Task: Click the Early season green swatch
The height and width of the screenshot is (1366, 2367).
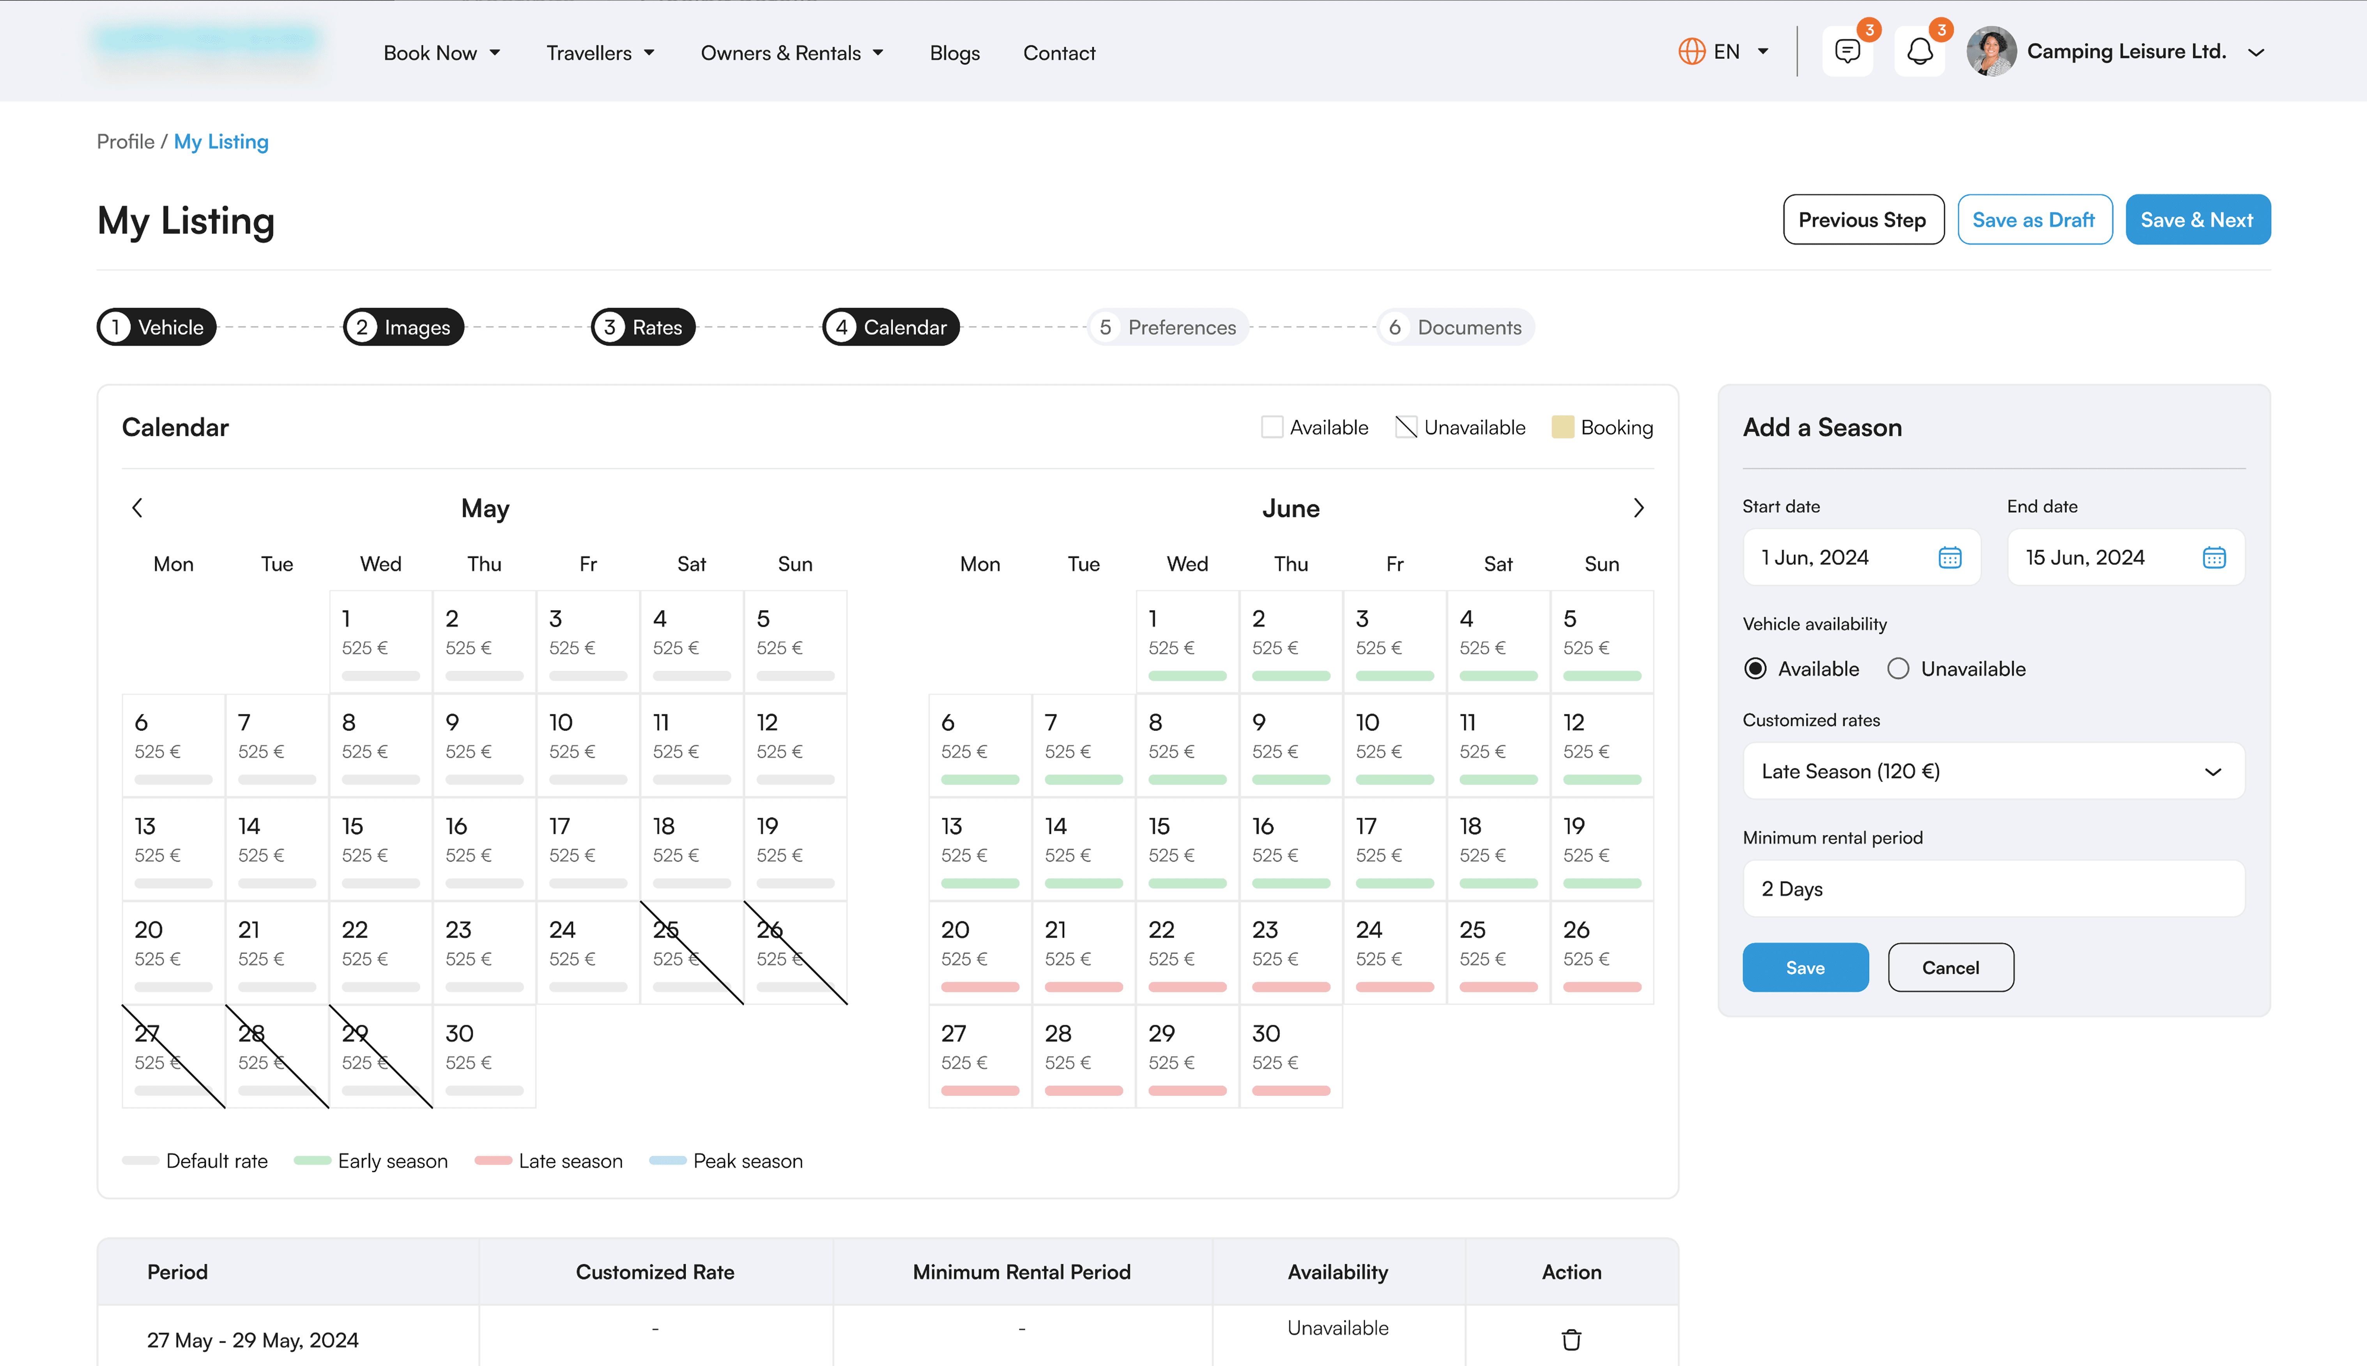Action: [x=311, y=1161]
